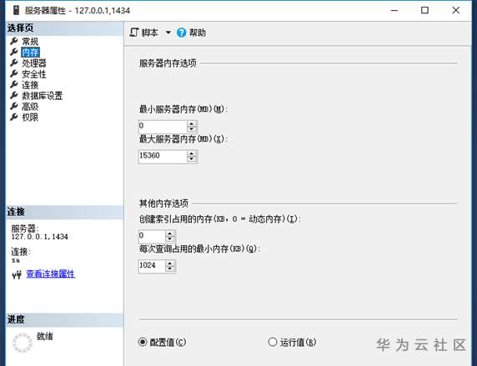Click the 就绪 status text
The width and height of the screenshot is (477, 366).
tap(45, 337)
